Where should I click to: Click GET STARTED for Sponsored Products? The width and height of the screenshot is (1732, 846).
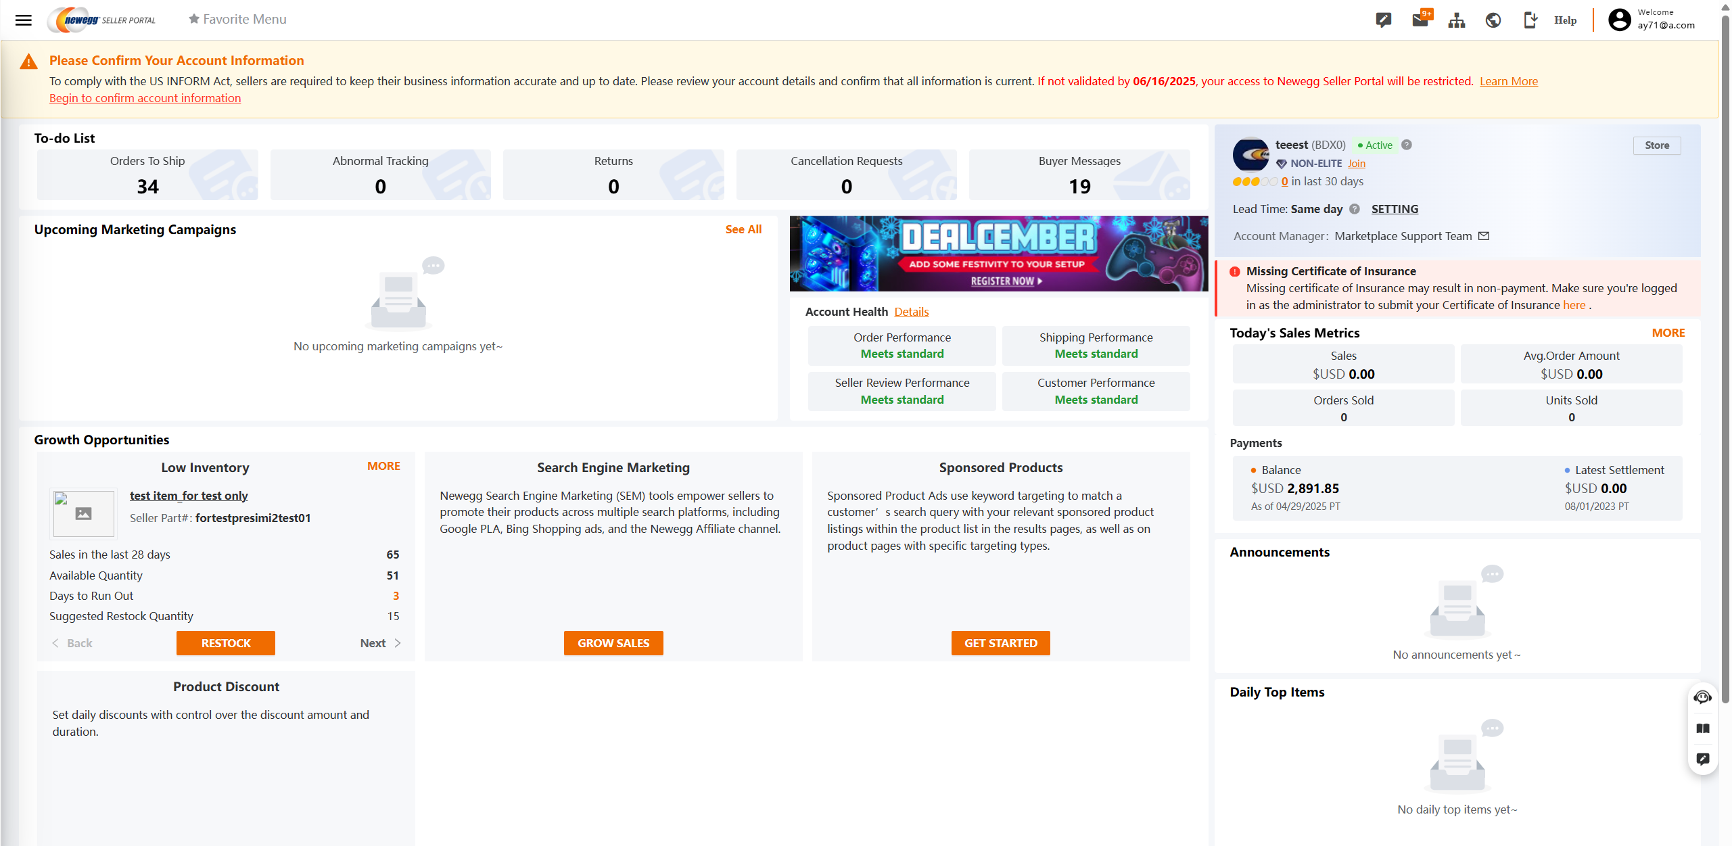pyautogui.click(x=1000, y=643)
